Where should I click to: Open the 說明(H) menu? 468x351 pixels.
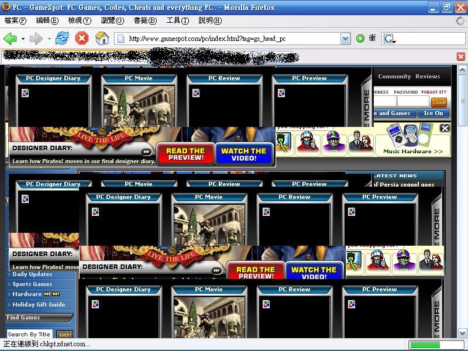[210, 20]
